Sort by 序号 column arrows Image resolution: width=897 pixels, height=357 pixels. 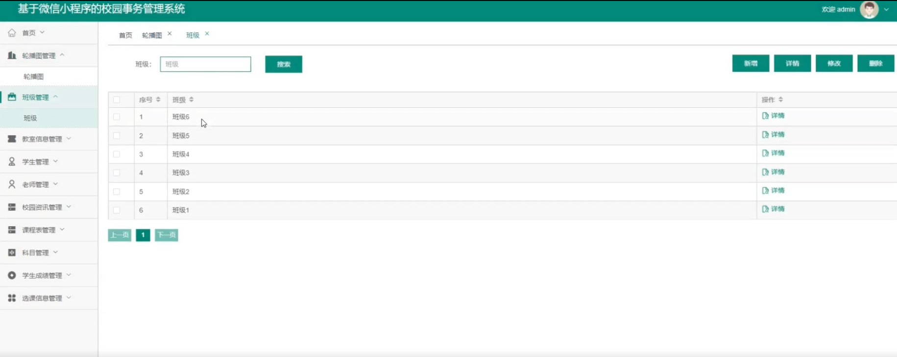tap(158, 99)
